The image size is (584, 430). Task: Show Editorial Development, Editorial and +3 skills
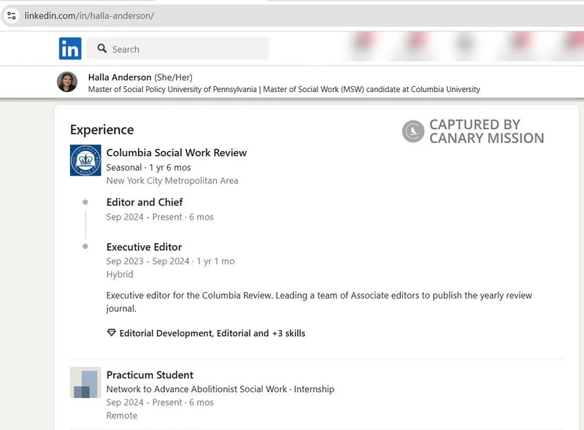click(212, 333)
